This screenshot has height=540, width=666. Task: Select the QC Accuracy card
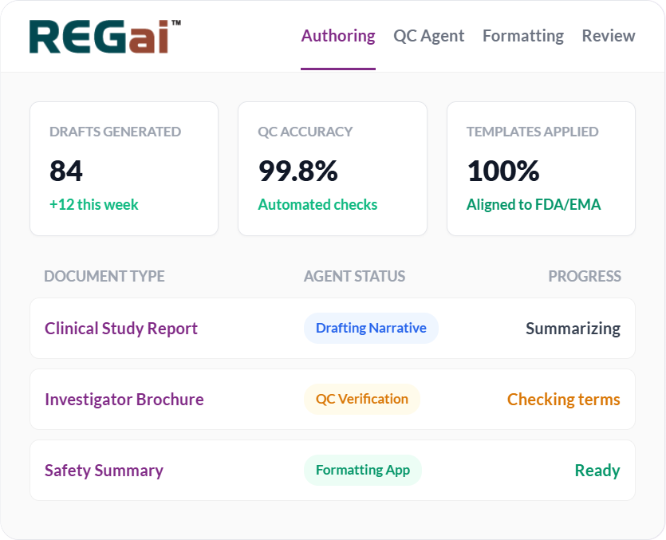[332, 168]
